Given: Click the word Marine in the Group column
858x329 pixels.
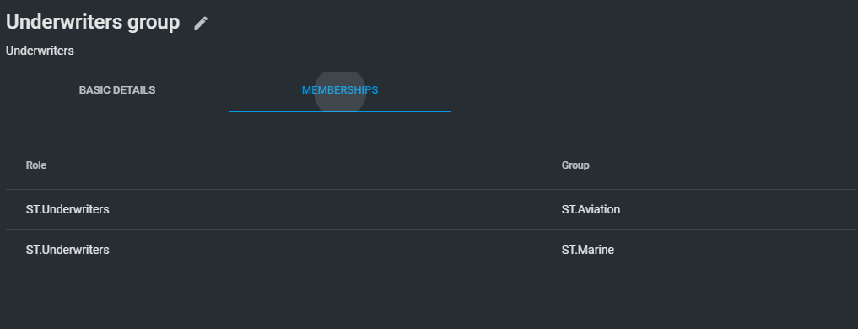Looking at the screenshot, I should pyautogui.click(x=595, y=250).
